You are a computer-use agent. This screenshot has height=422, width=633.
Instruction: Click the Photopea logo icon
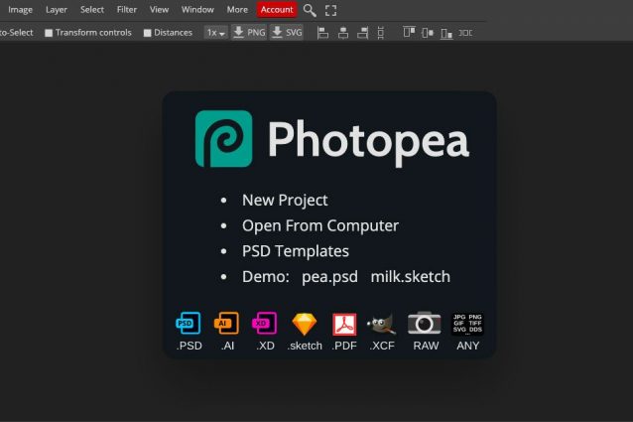223,139
